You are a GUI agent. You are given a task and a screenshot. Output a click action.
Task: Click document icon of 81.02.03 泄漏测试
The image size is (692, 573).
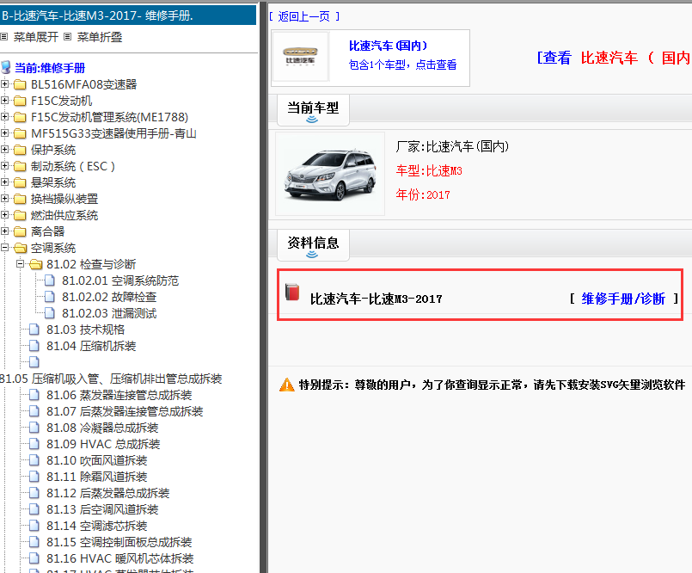[x=50, y=313]
